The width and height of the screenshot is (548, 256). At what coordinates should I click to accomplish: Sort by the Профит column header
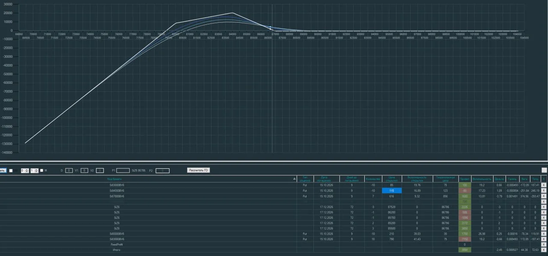pyautogui.click(x=465, y=179)
